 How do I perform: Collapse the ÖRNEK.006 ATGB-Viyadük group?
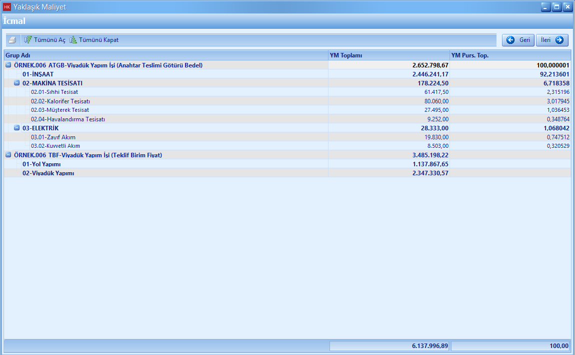[8, 65]
